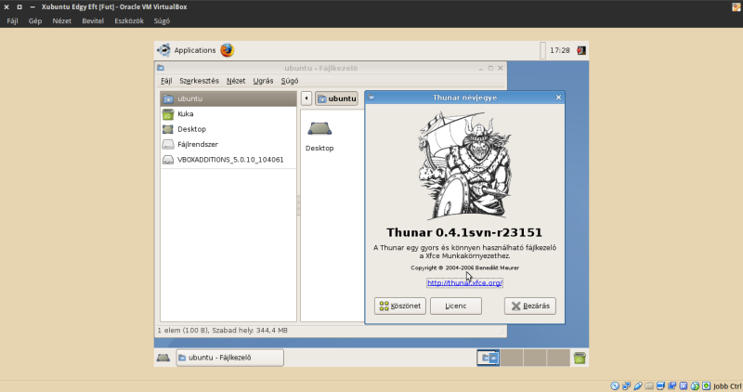Click the Licenc button
743x392 pixels.
coord(455,306)
